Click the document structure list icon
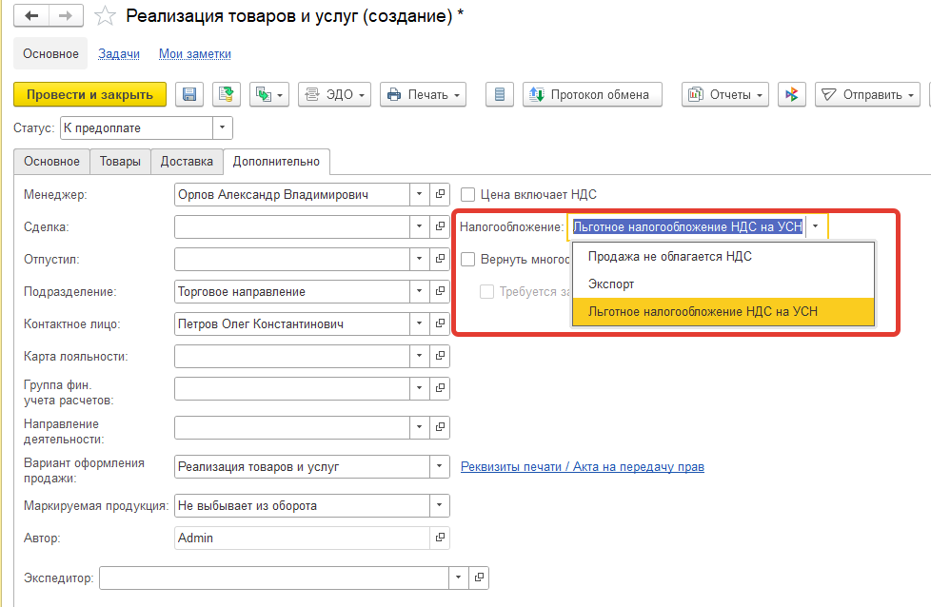 click(499, 94)
